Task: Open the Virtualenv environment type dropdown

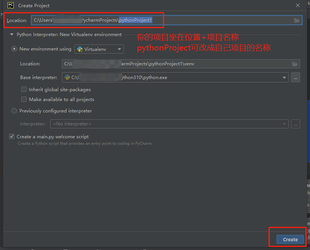Action: (x=99, y=49)
